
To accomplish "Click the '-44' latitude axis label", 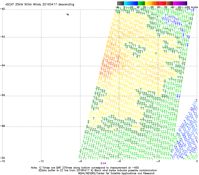I will [x=2, y=65].
